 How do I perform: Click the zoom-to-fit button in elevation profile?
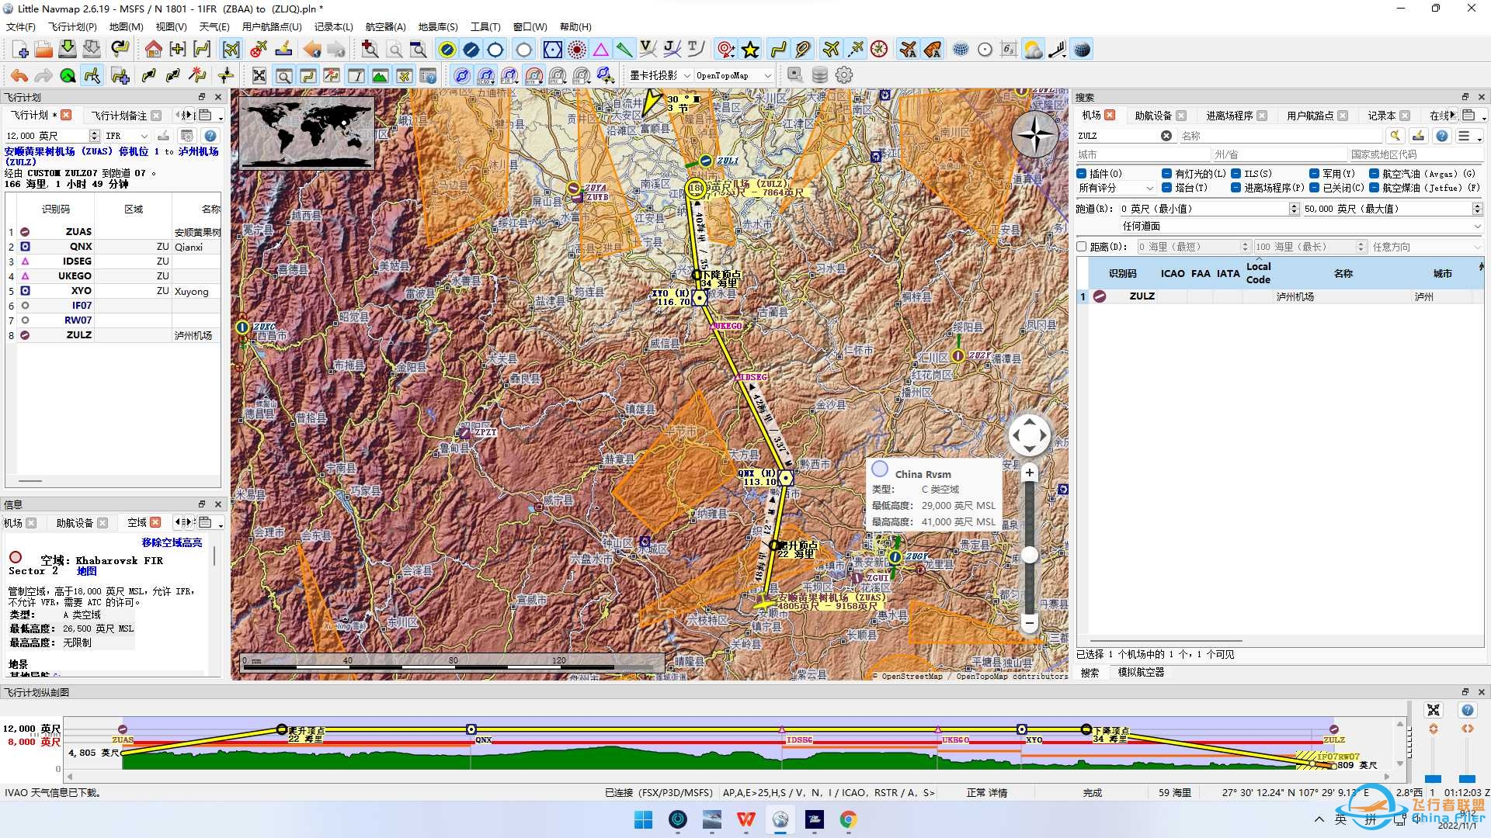coord(1433,710)
